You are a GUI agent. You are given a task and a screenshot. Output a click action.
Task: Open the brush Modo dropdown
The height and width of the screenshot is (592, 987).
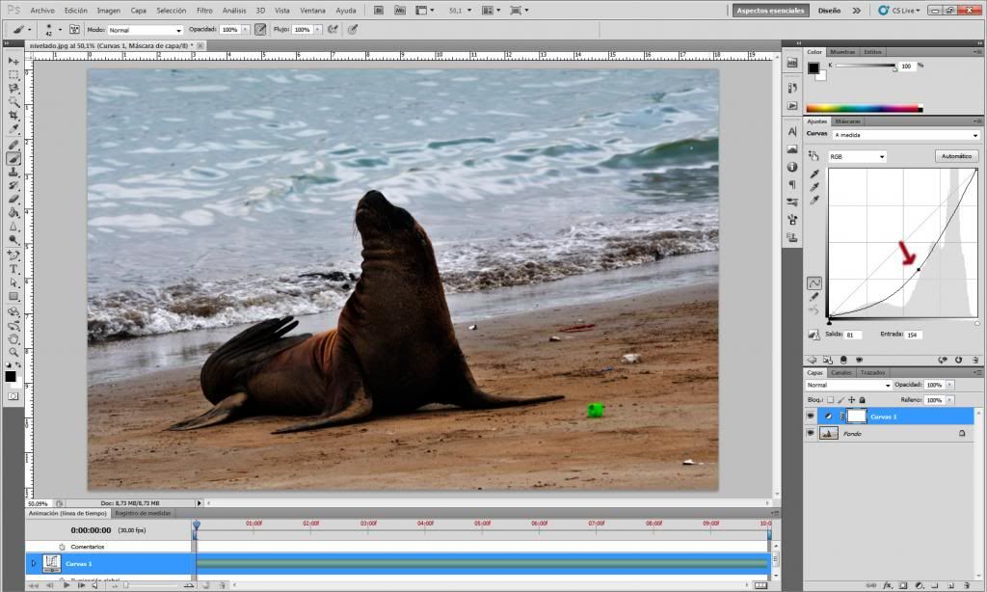coord(146,30)
